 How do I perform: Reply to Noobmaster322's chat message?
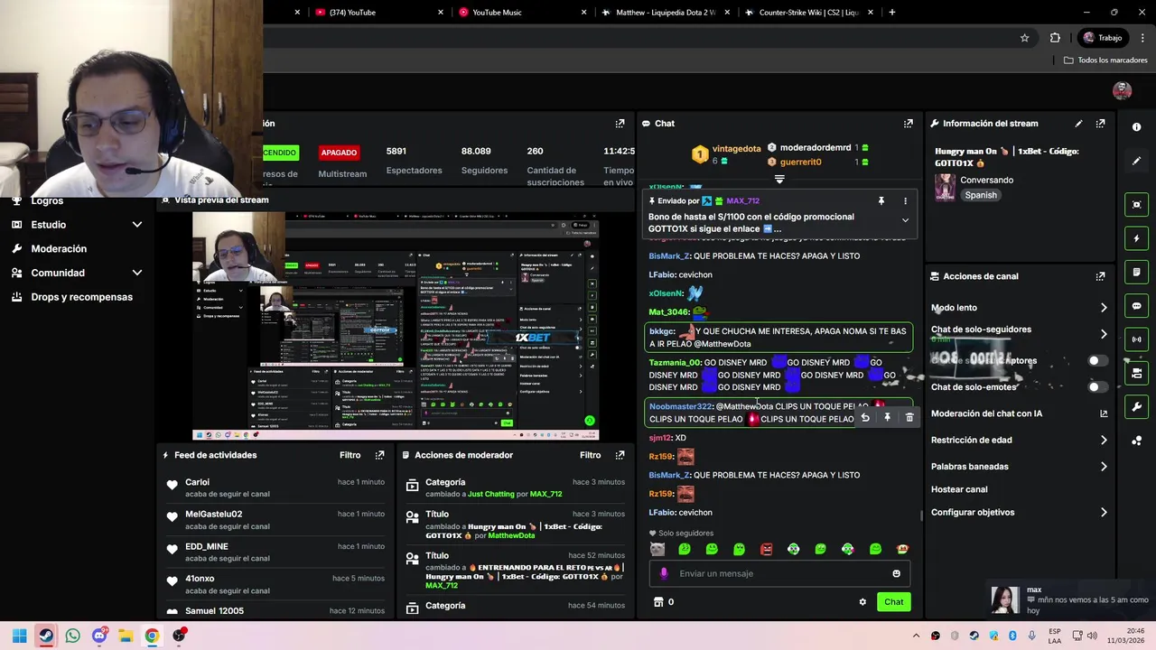(x=865, y=418)
